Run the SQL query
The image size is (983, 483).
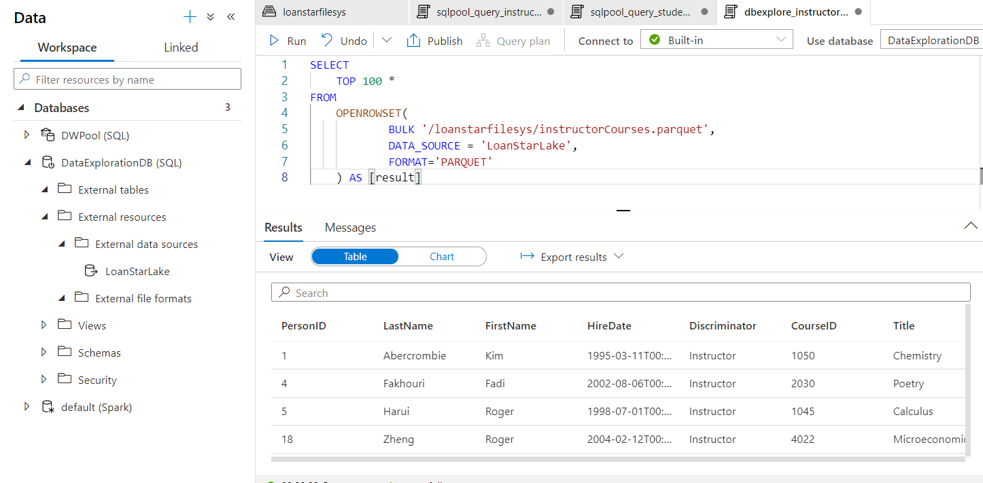pos(288,40)
